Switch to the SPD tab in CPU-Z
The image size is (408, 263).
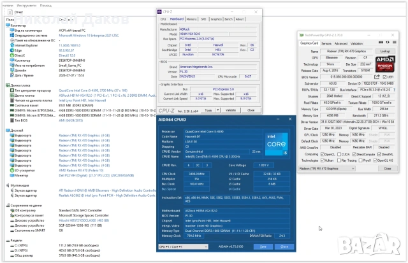(203, 19)
